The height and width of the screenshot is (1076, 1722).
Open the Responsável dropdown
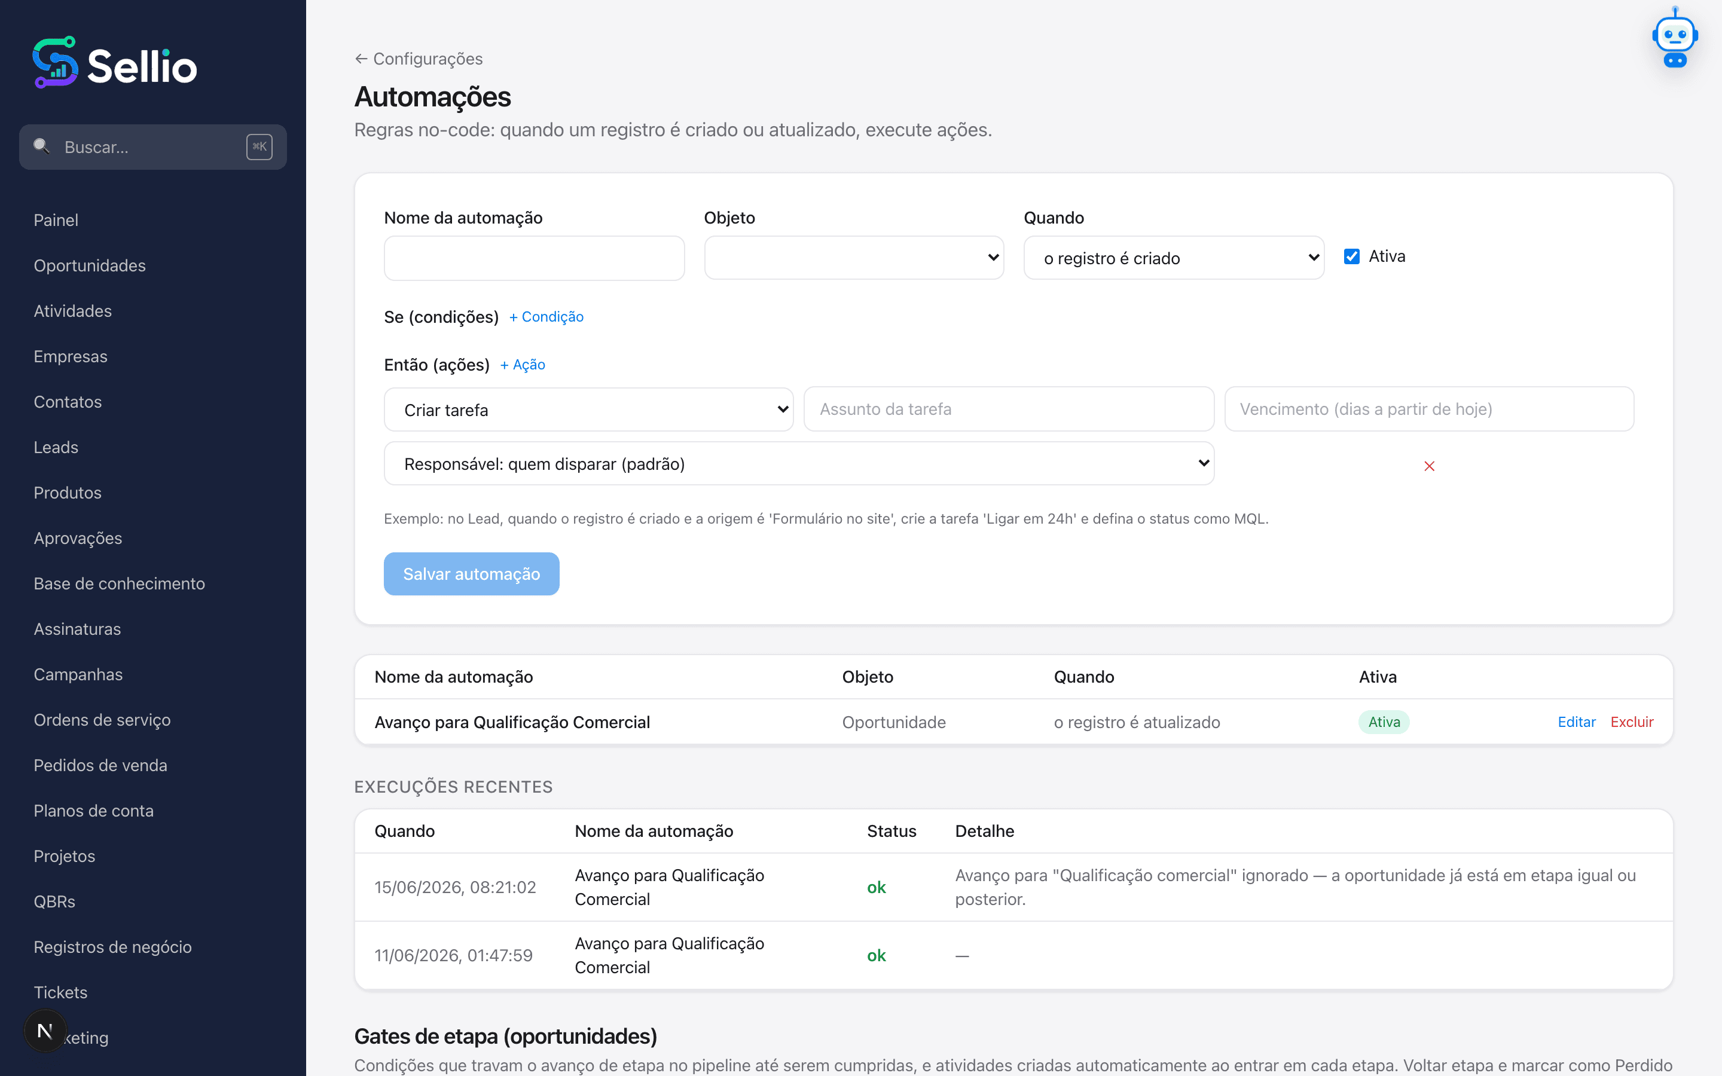798,463
